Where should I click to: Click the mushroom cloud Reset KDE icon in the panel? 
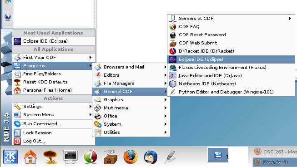tap(50, 157)
